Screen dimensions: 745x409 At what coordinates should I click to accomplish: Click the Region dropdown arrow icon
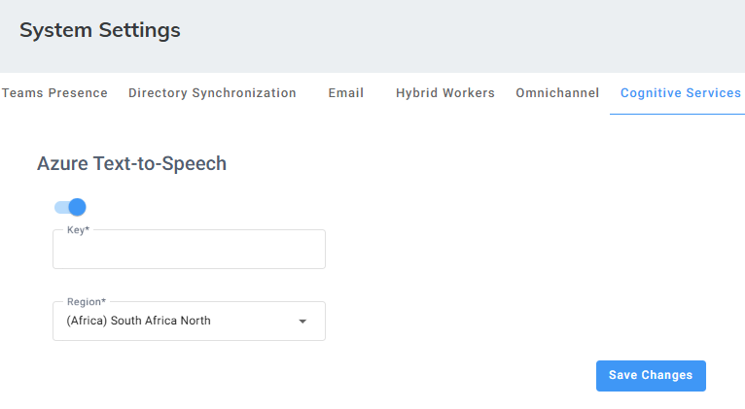tap(302, 322)
